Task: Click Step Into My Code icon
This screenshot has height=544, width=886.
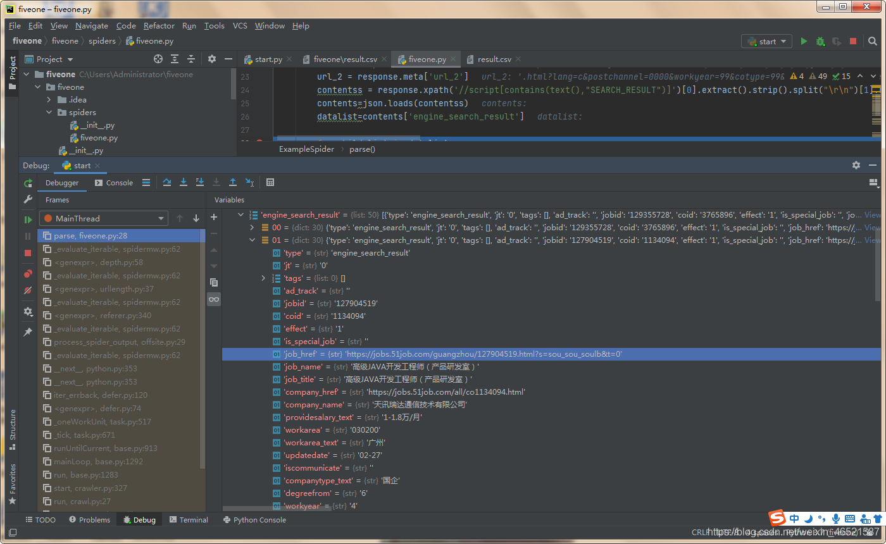Action: coord(200,182)
